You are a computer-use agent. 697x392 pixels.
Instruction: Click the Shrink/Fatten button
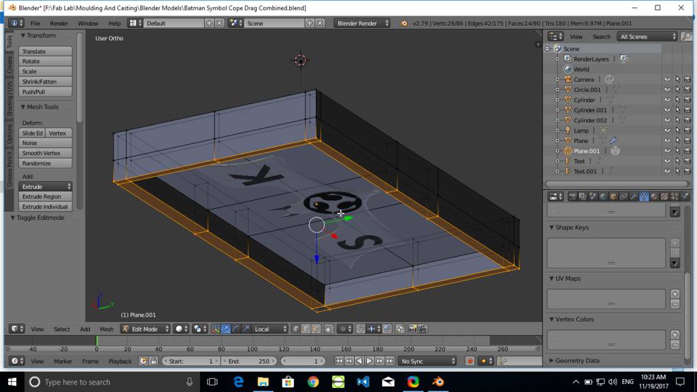[x=46, y=82]
